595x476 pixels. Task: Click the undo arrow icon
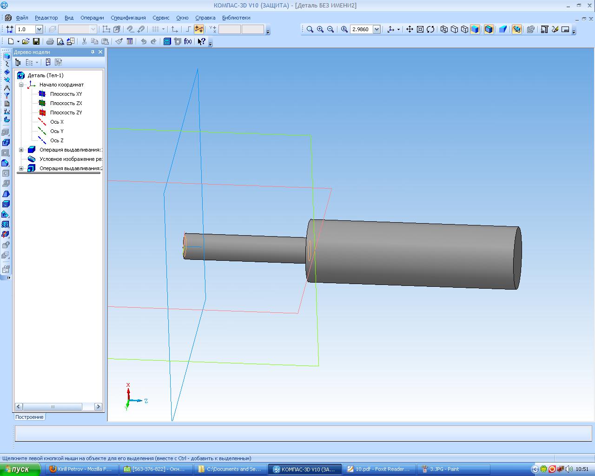144,41
